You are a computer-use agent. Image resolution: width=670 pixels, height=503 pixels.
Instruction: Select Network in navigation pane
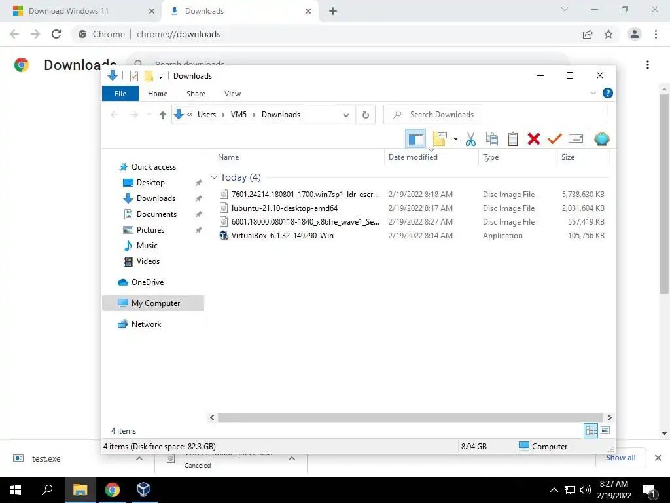tap(146, 324)
